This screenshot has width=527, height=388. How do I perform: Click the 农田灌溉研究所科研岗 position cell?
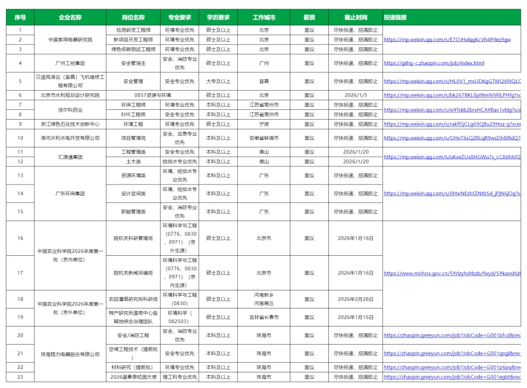(133, 299)
